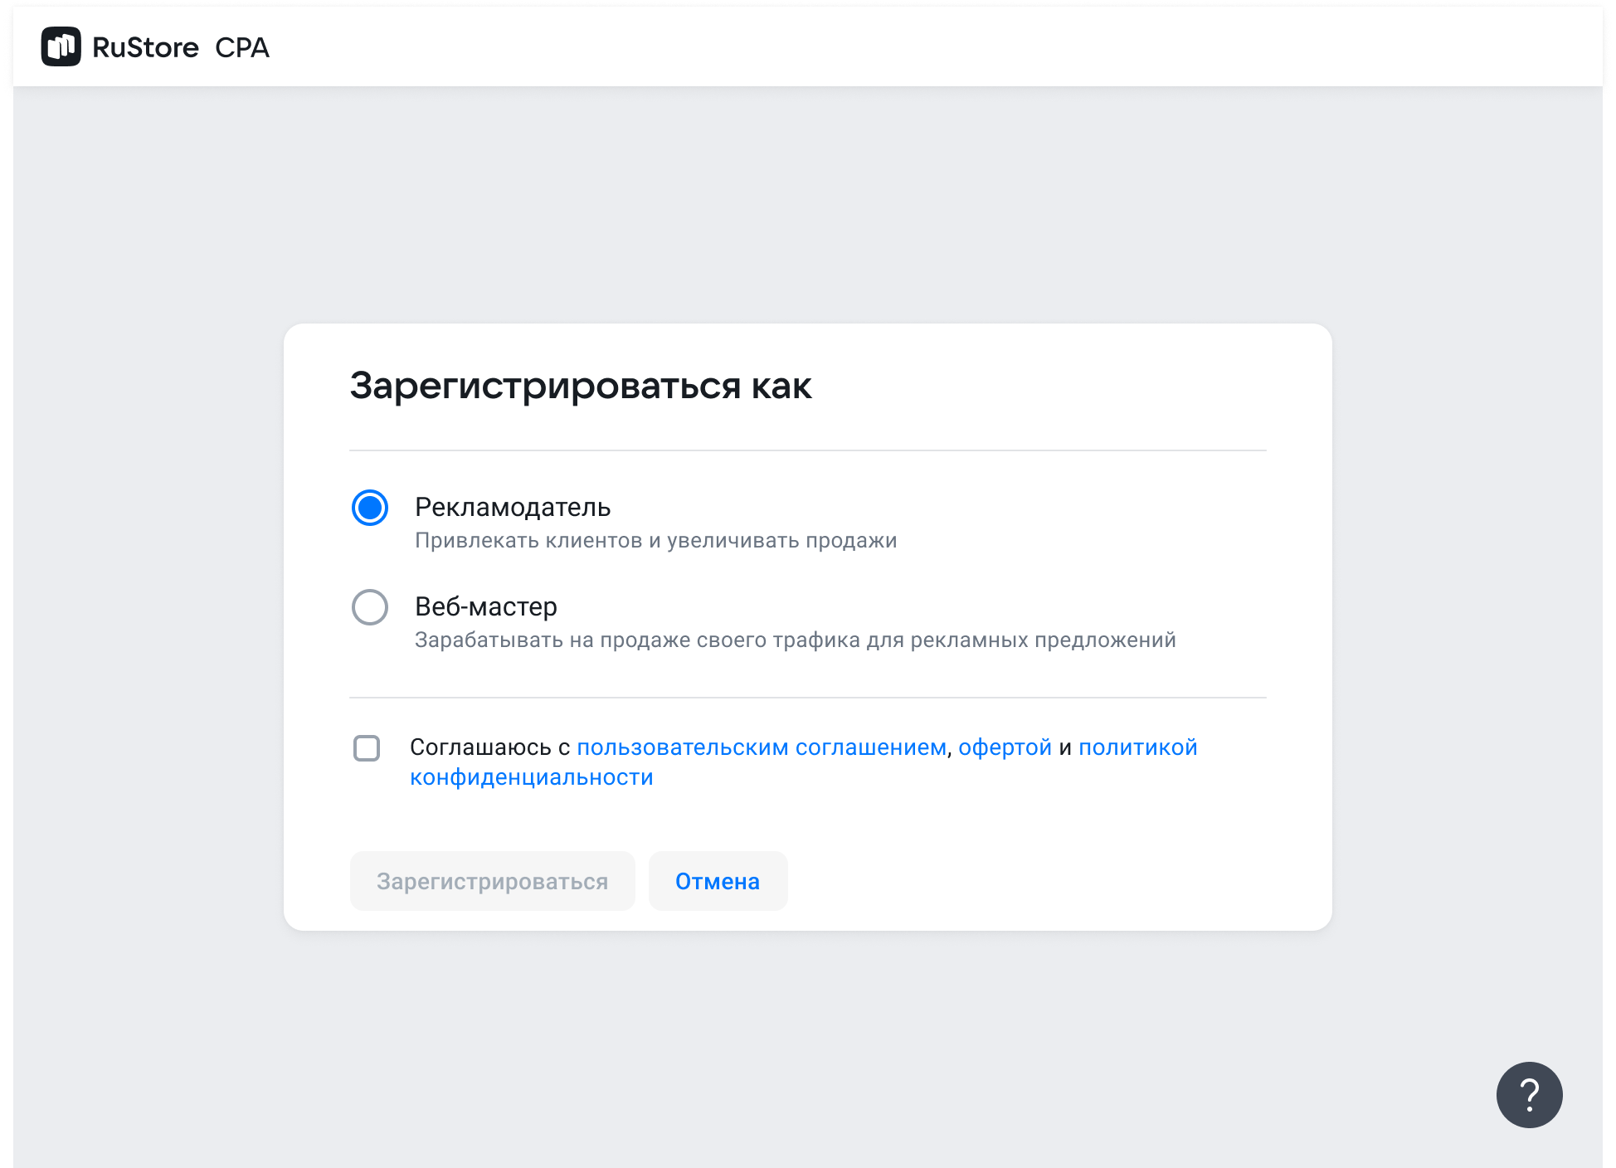Select the Веб-мастер radio button
Screen dimensions: 1616x1168
pos(370,607)
